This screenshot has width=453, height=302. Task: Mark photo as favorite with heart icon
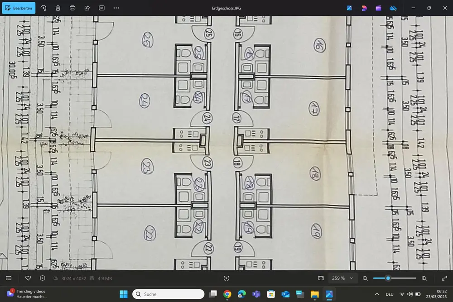28,278
